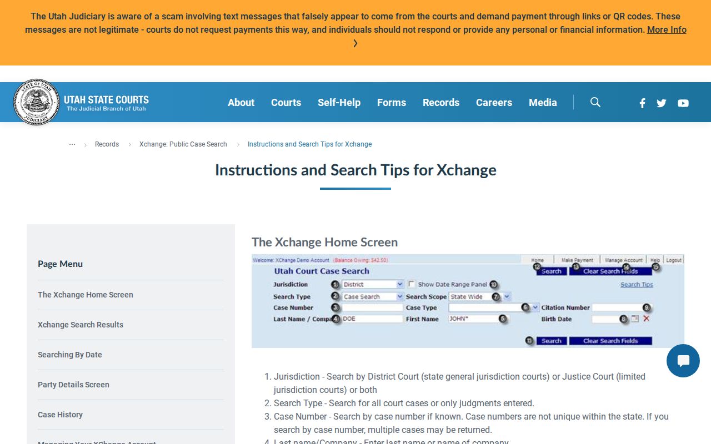Go to Xchange: Public Case Search breadcrumb
711x444 pixels.
183,144
